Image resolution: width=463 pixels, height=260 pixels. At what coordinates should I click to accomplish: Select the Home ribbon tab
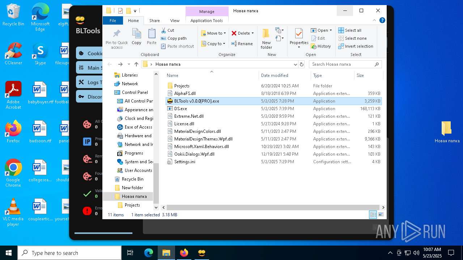tap(133, 21)
